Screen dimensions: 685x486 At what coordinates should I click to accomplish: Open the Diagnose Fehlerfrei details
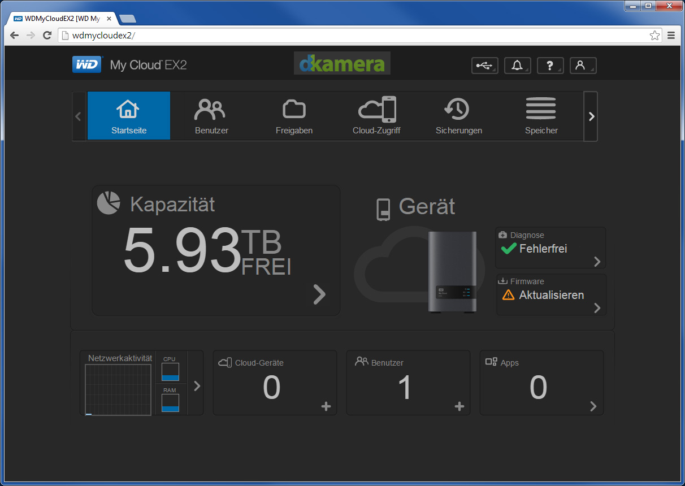coord(550,248)
